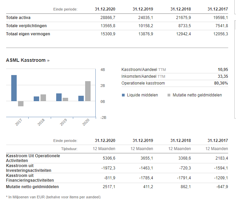This screenshot has width=236, height=199.
Task: Click investing cash flow value -720,3
Action: coord(185,168)
